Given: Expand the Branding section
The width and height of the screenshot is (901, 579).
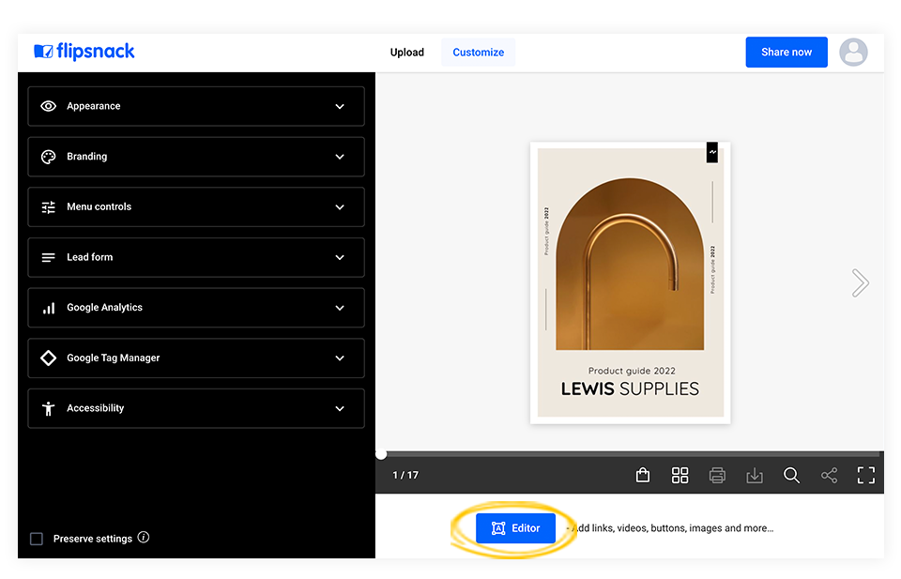Looking at the screenshot, I should (x=195, y=157).
